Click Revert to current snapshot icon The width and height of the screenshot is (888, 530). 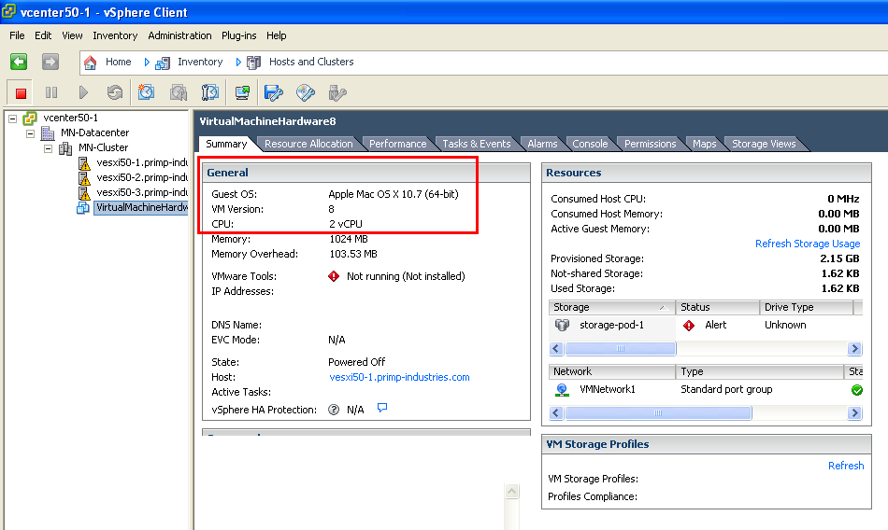[179, 92]
